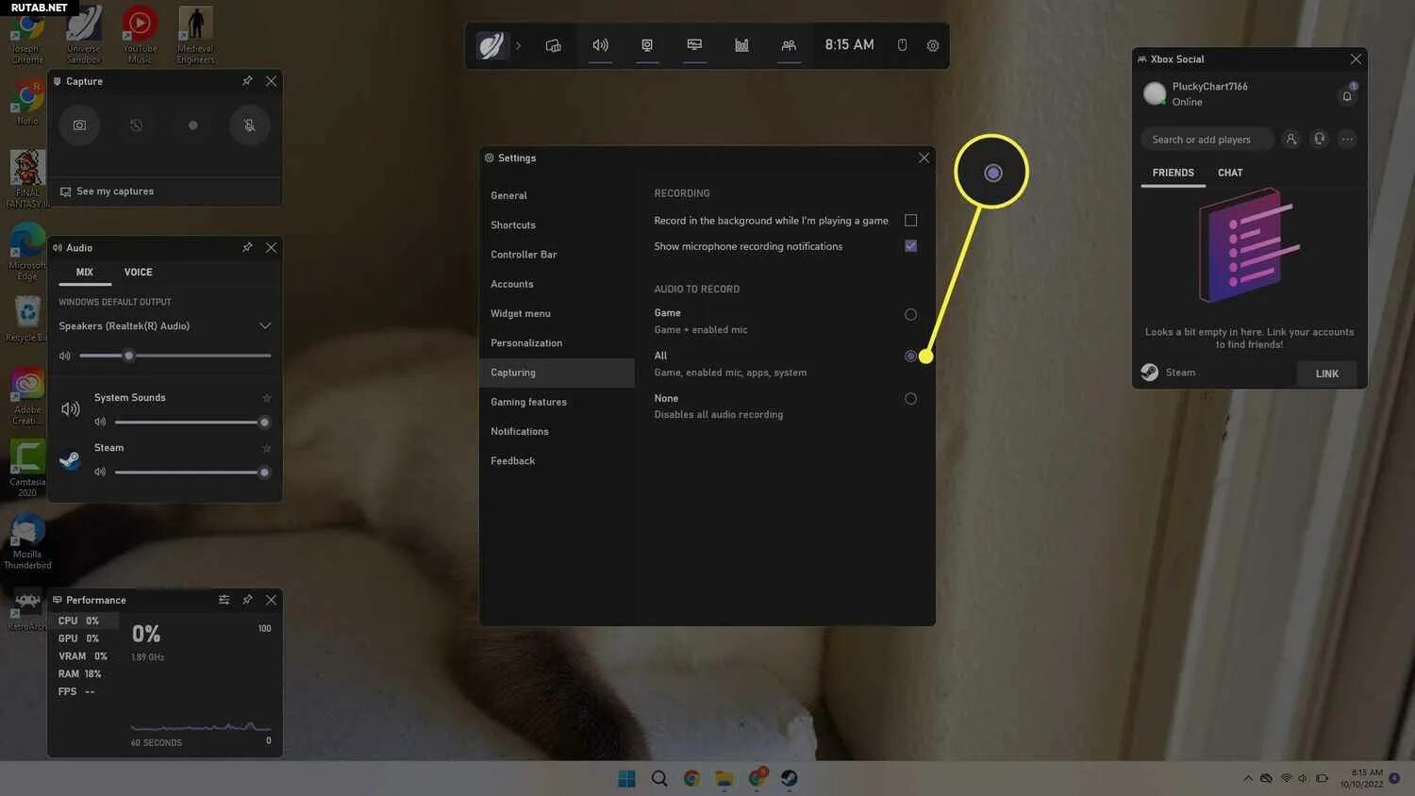Pin the Capture widget
Viewport: 1415px width, 796px height.
click(247, 81)
